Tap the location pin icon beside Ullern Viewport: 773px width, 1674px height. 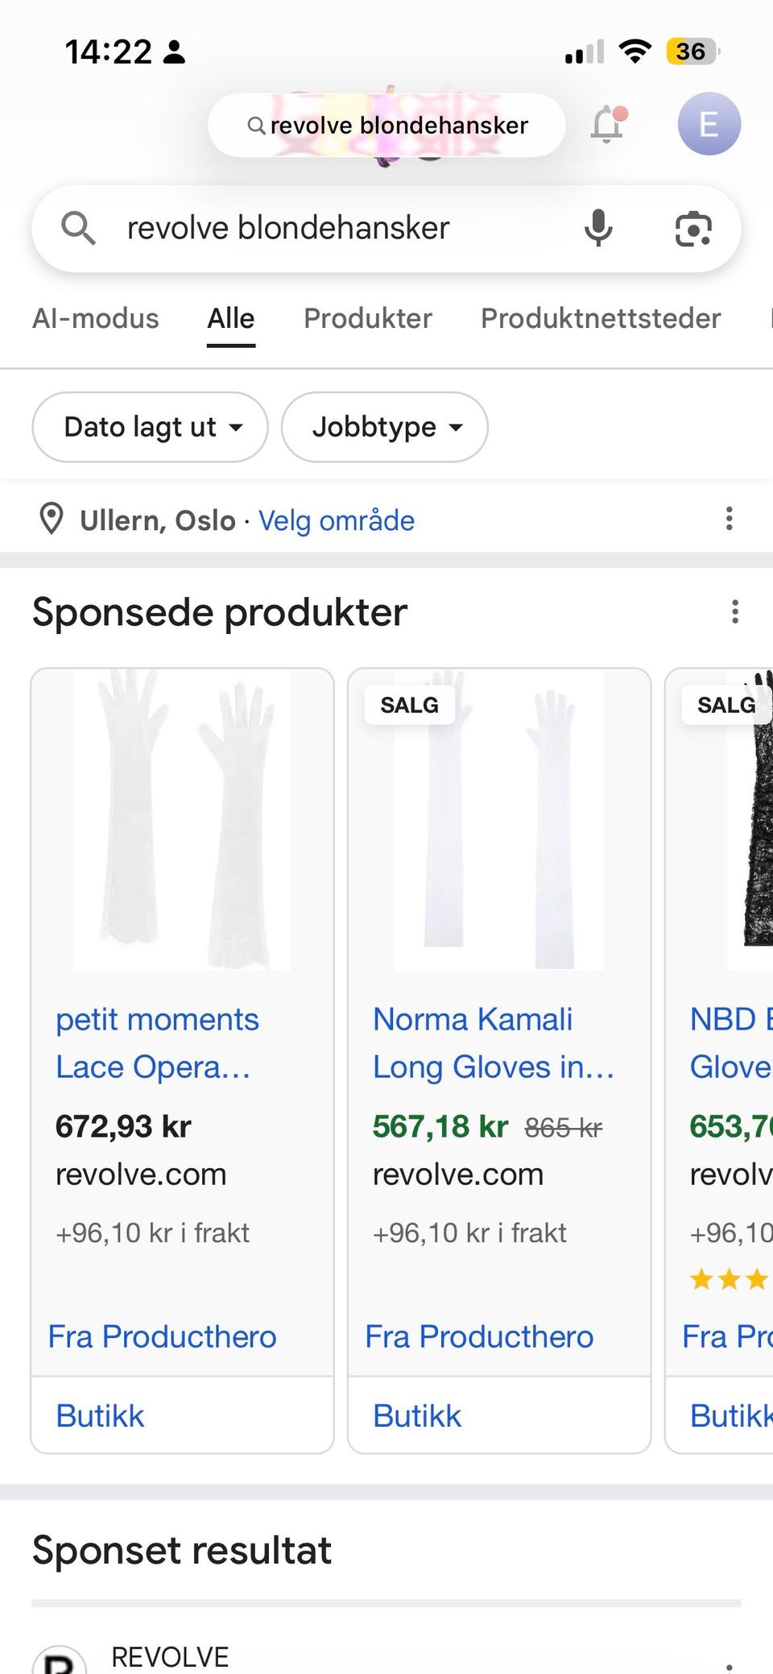pos(52,520)
